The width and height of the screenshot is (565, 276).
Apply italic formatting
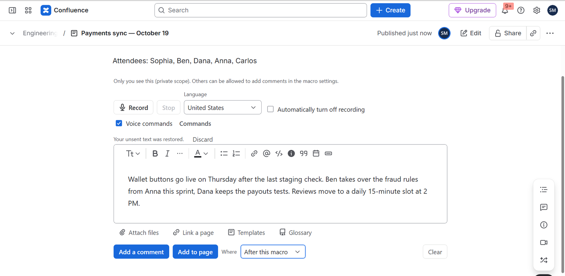(x=167, y=153)
